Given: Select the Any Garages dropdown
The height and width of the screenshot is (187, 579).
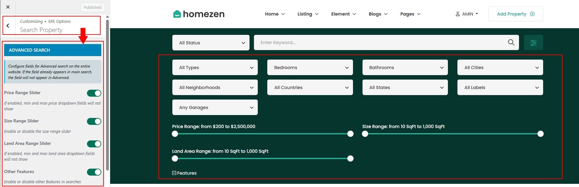Looking at the screenshot, I should [x=215, y=107].
